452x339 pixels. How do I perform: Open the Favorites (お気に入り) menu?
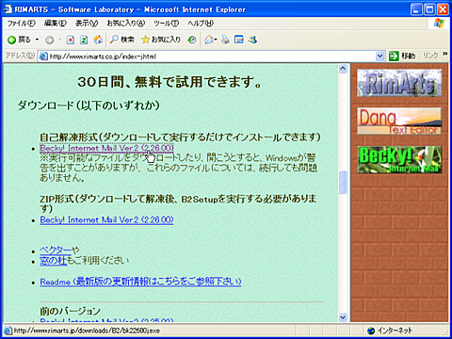pos(125,24)
